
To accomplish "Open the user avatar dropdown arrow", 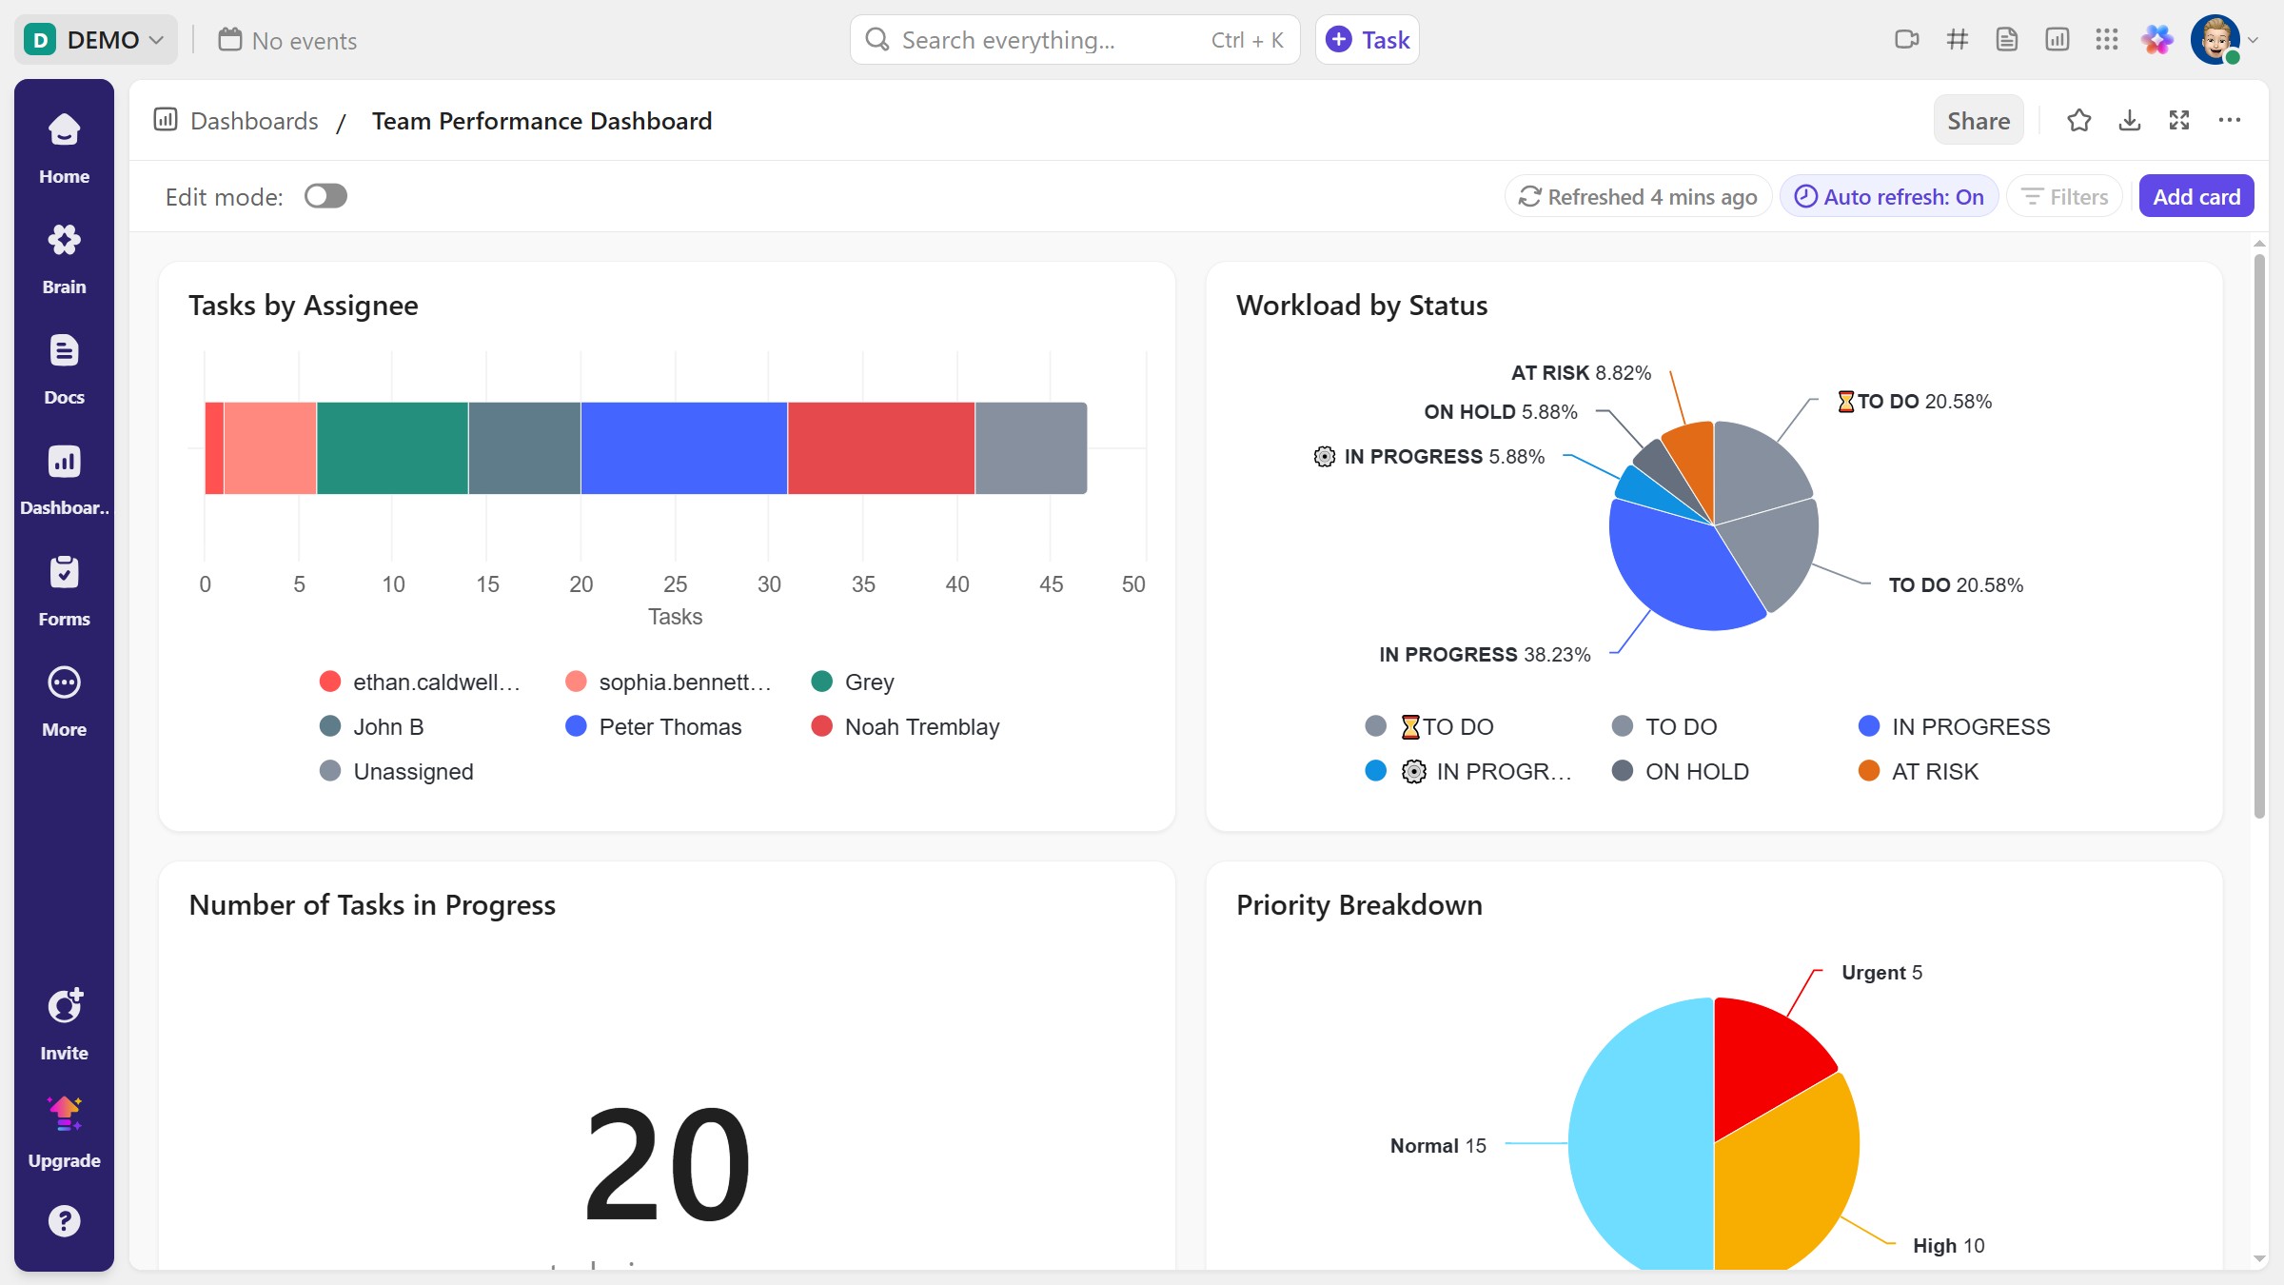I will tap(2253, 40).
